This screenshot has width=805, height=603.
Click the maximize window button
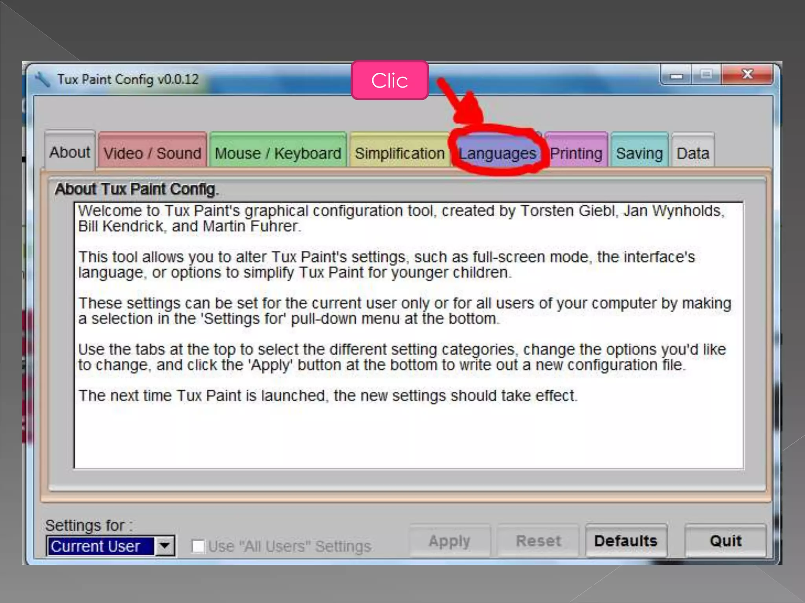[x=706, y=74]
